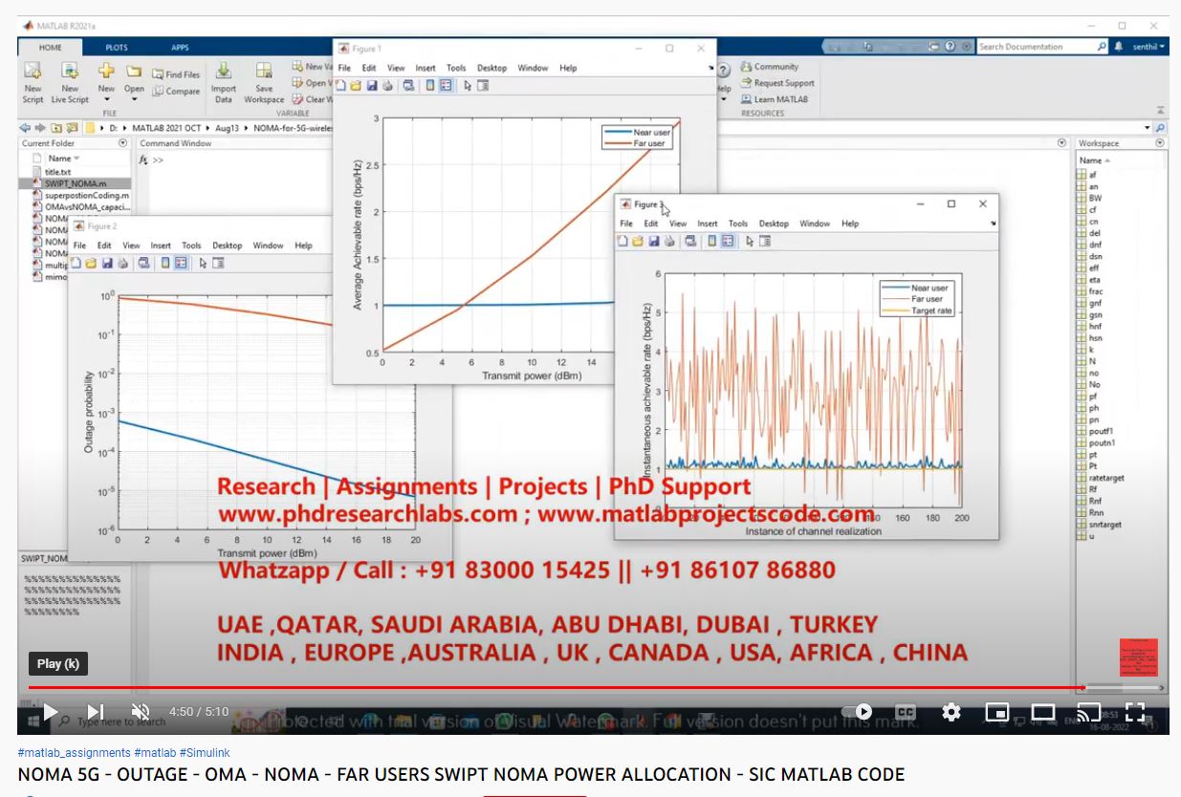Unmute the video using the speaker icon

point(141,712)
